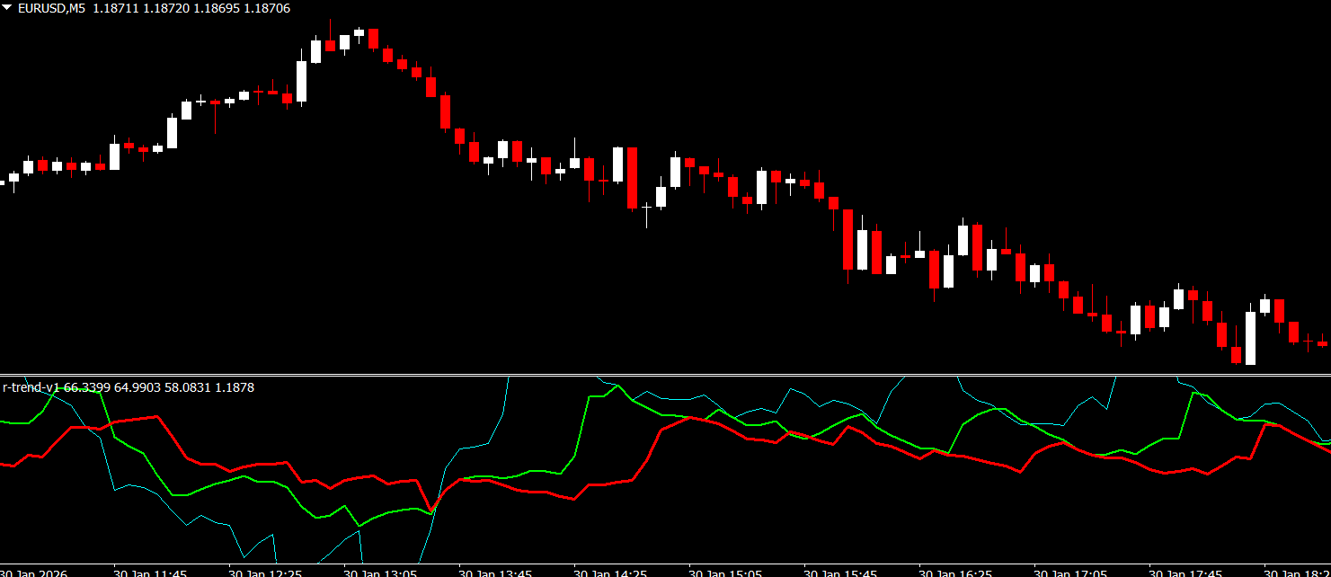Image resolution: width=1331 pixels, height=577 pixels.
Task: Click the 30 Jan 15:05 time label
Action: [725, 572]
